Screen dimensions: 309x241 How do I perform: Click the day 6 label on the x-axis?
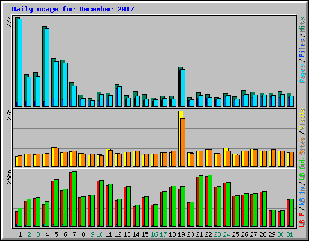(x=65, y=234)
